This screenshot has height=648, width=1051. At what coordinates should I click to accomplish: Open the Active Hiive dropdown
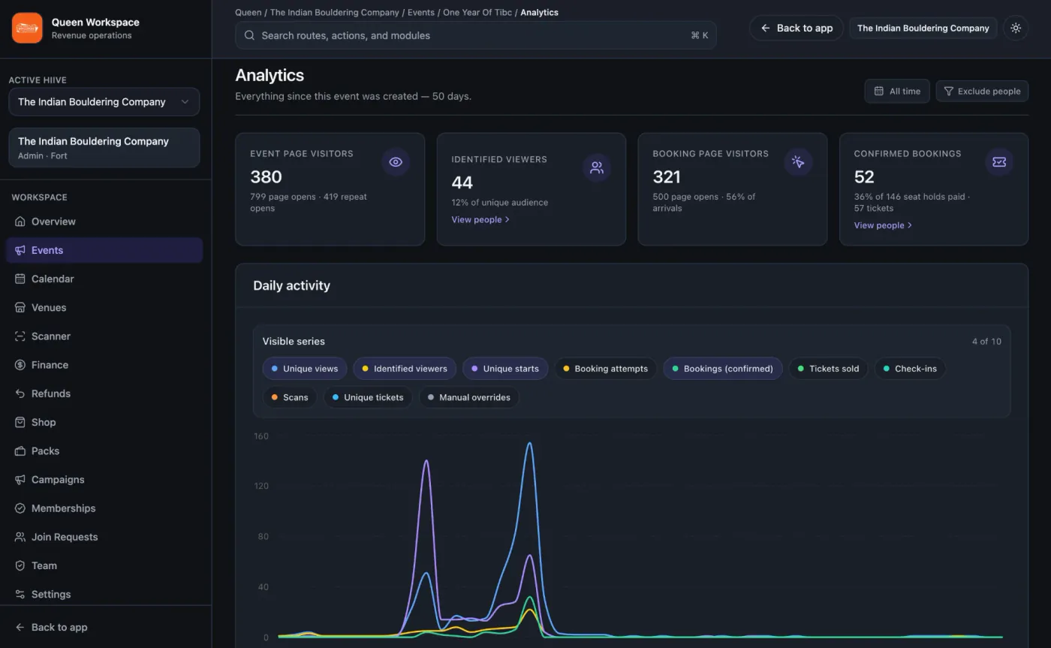[104, 102]
